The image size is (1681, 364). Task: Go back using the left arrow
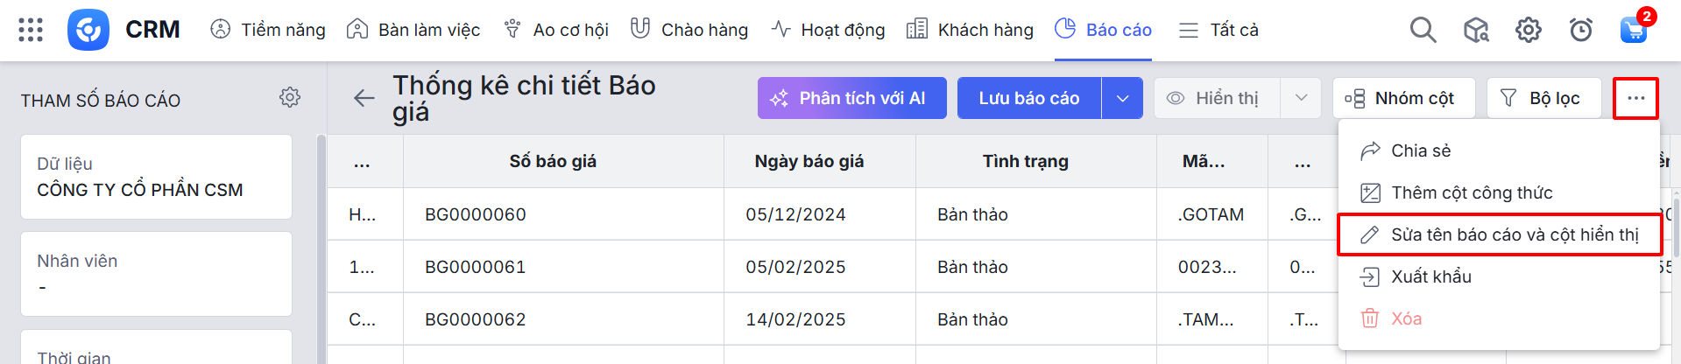click(364, 98)
